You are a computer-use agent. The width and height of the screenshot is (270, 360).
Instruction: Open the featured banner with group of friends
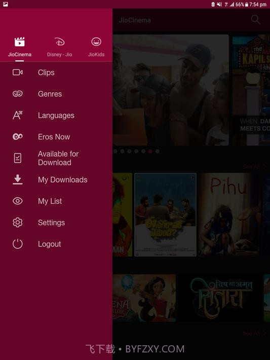click(x=171, y=90)
